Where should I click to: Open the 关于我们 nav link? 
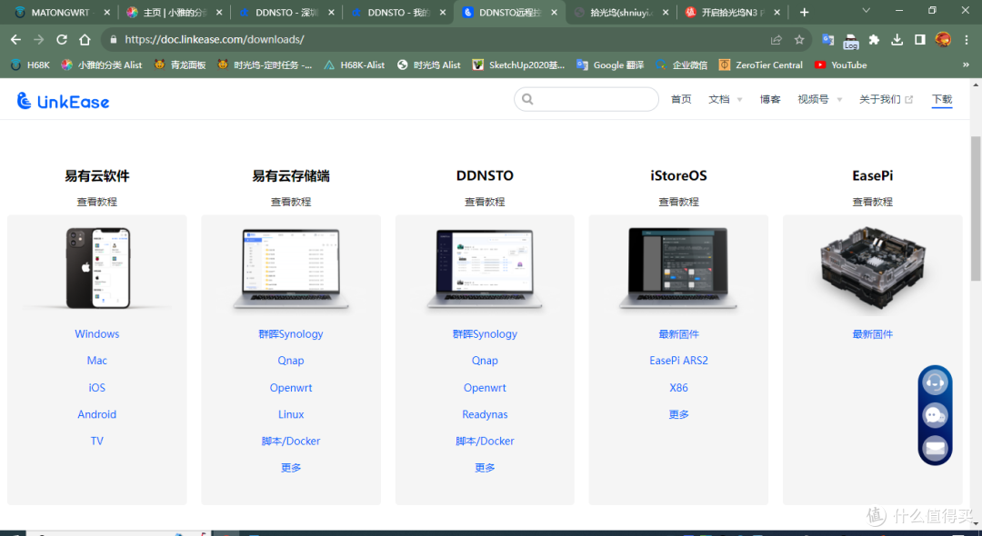click(886, 99)
